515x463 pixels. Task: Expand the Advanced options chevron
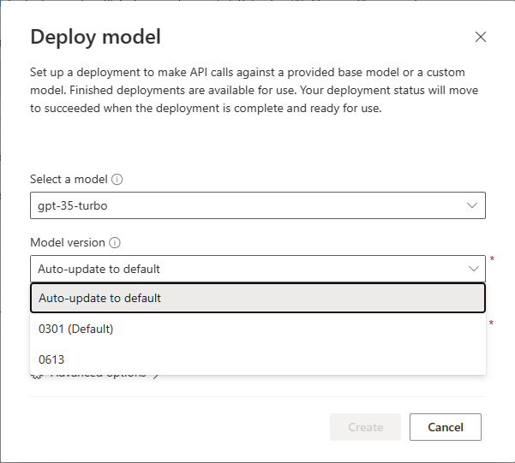(x=156, y=375)
